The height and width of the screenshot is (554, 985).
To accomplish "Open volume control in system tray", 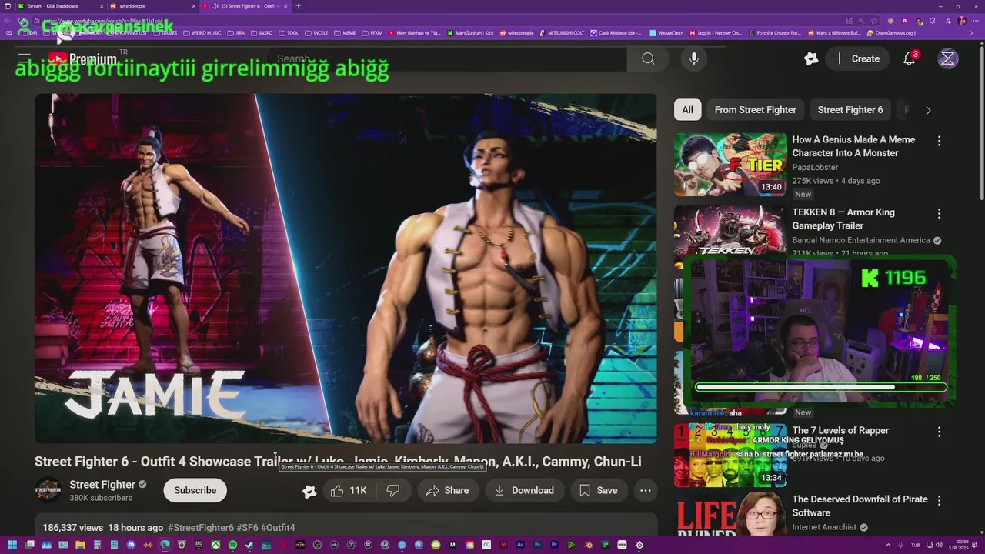I will 939,545.
